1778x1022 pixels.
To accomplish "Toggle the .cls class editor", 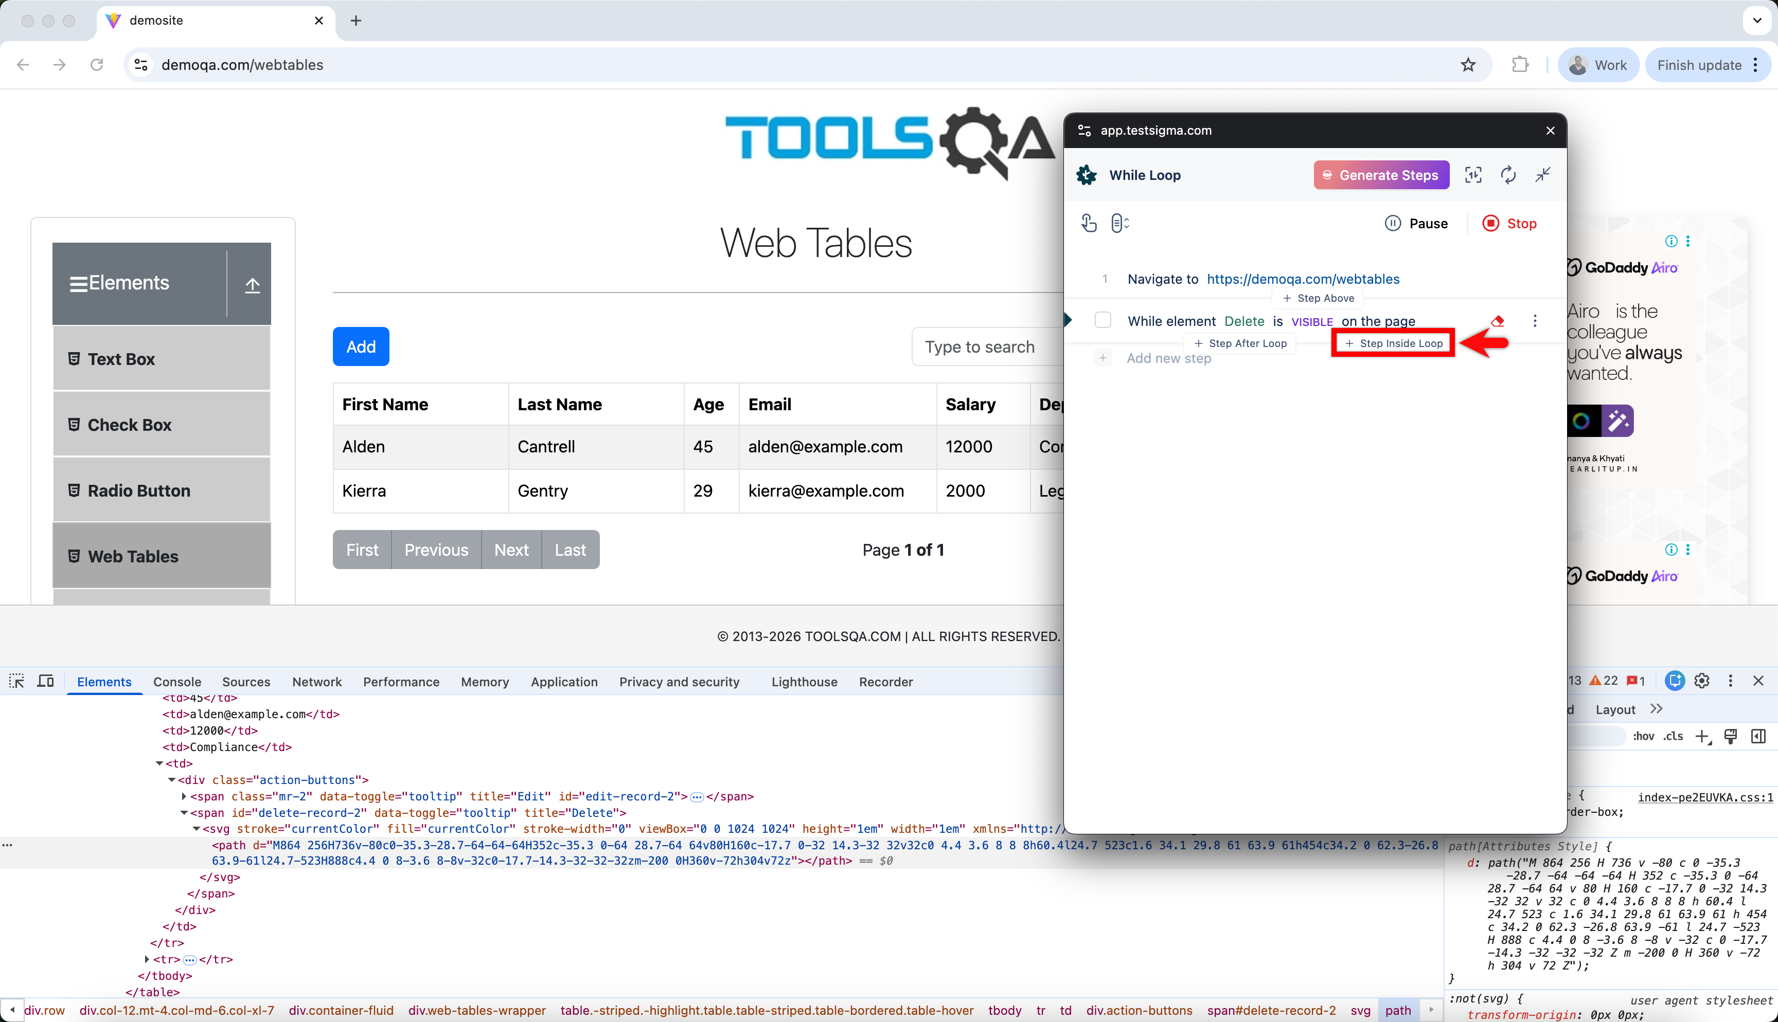I will point(1674,736).
